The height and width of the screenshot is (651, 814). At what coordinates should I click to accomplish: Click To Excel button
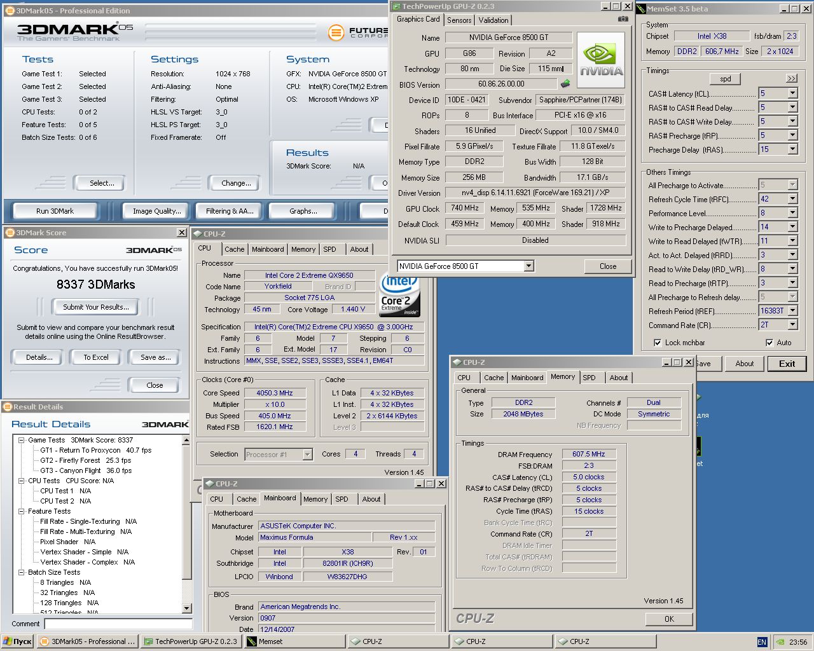click(96, 357)
